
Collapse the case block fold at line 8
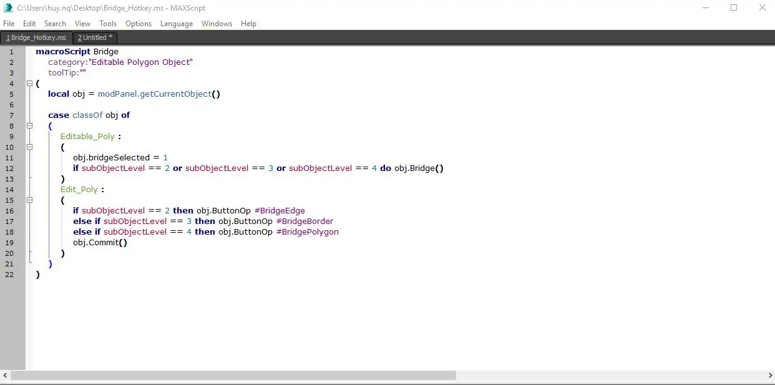pyautogui.click(x=29, y=125)
